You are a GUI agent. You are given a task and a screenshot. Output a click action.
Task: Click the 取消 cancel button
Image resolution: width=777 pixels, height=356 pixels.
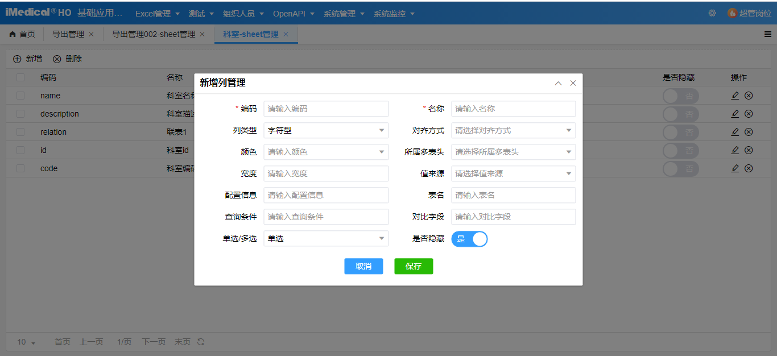coord(363,266)
